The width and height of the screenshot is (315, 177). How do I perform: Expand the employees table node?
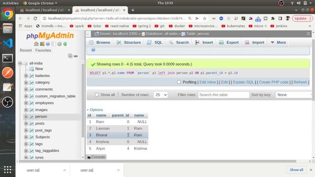[x=26, y=103]
